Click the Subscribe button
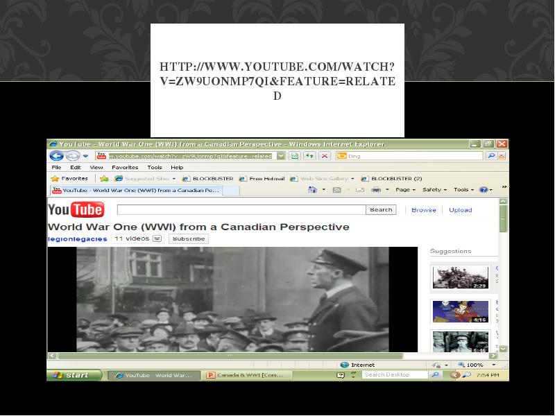Viewport: 555px width, 416px height. [189, 239]
